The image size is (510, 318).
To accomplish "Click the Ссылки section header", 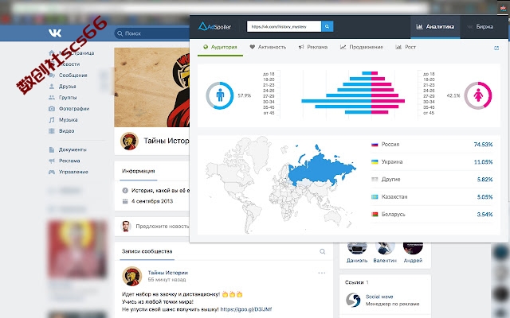I will click(x=356, y=282).
